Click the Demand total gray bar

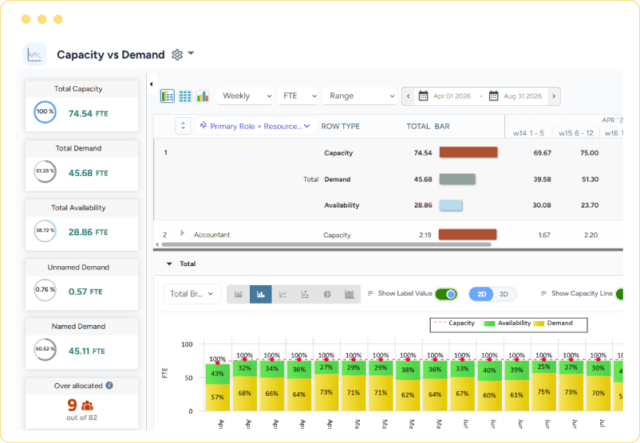[x=457, y=179]
